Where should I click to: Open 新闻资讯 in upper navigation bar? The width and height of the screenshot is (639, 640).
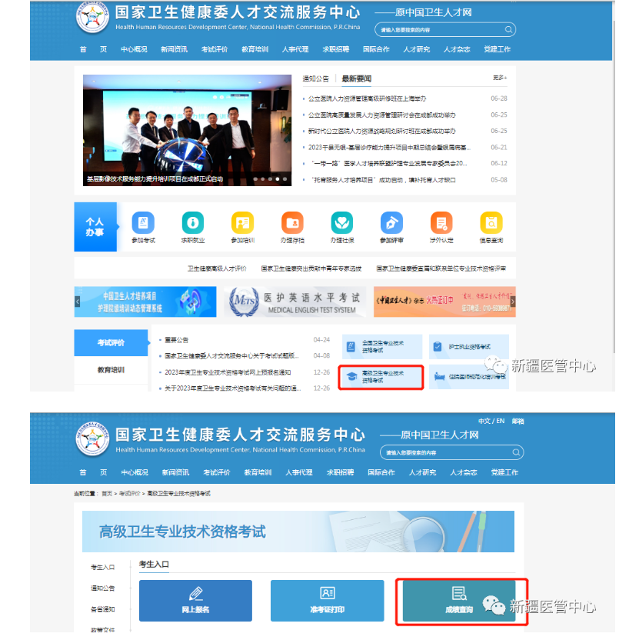pyautogui.click(x=174, y=49)
